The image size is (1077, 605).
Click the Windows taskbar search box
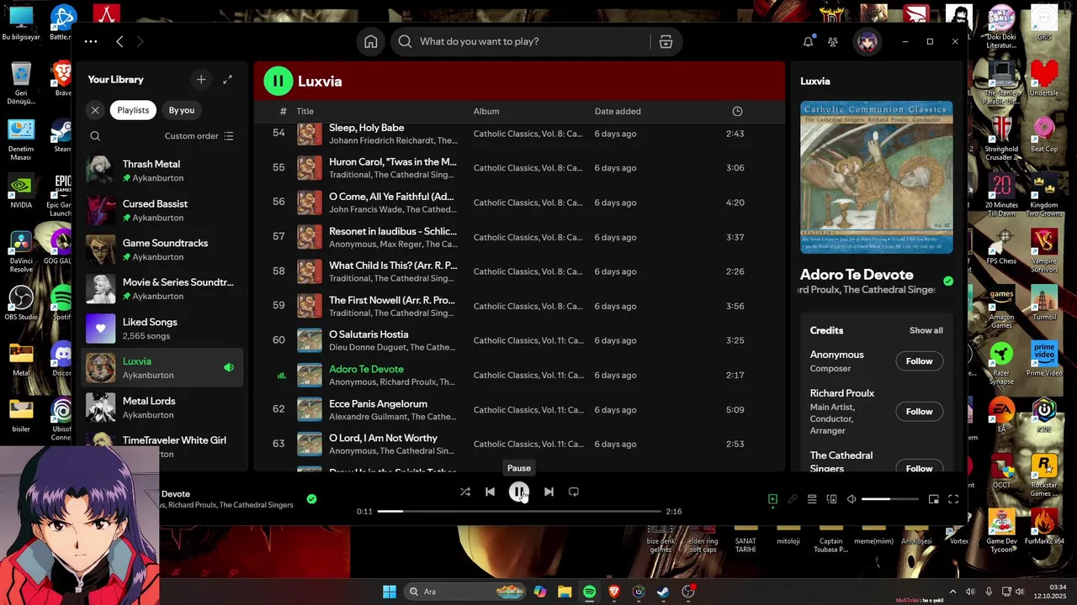click(464, 592)
